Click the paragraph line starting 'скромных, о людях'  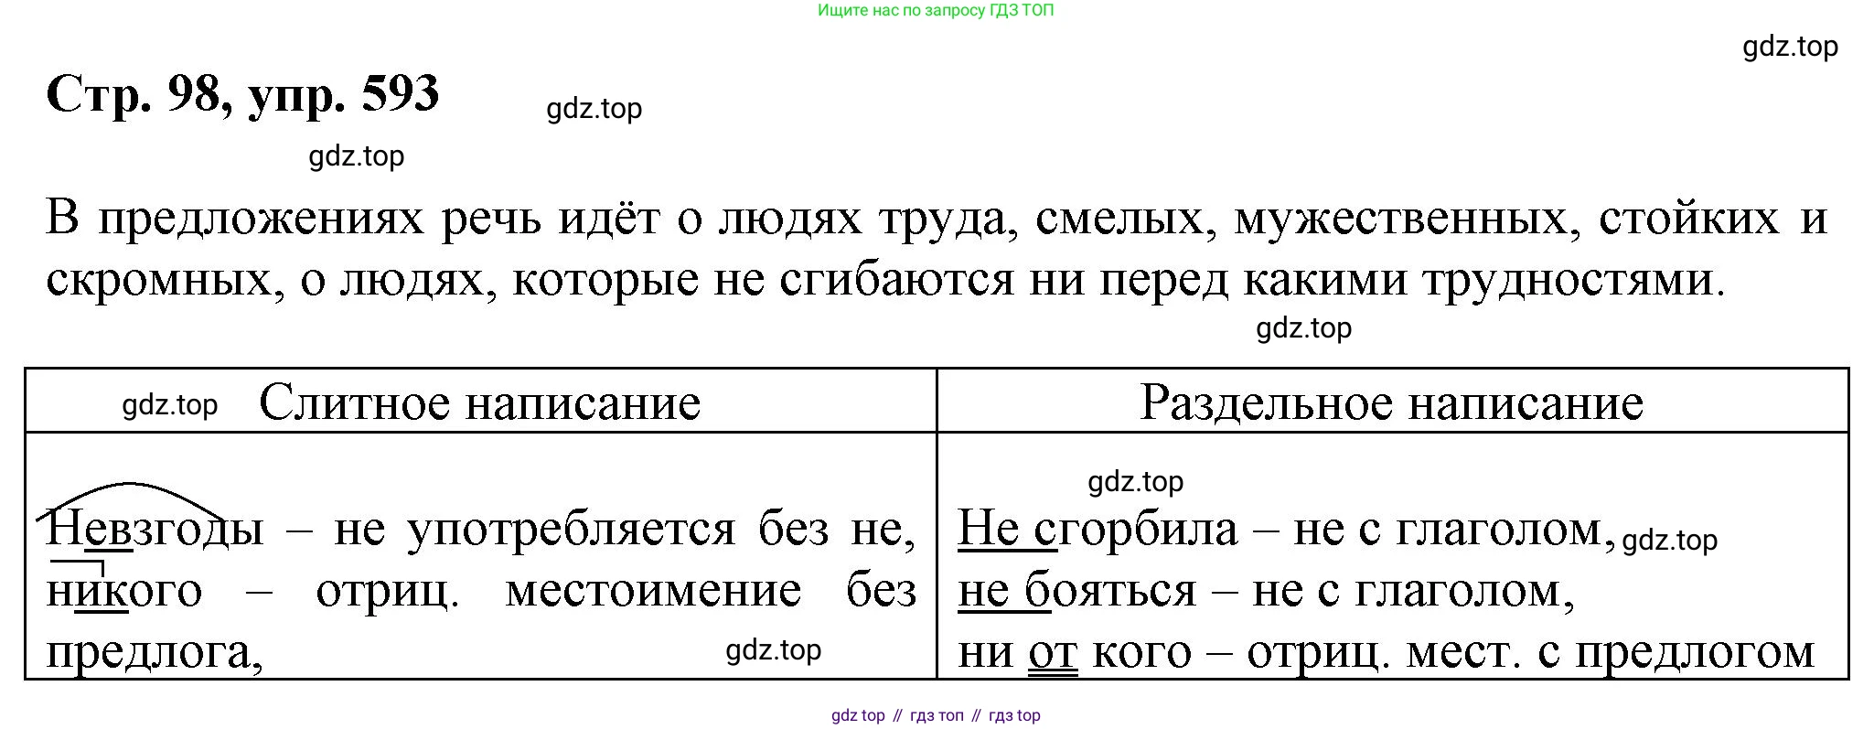(x=885, y=280)
